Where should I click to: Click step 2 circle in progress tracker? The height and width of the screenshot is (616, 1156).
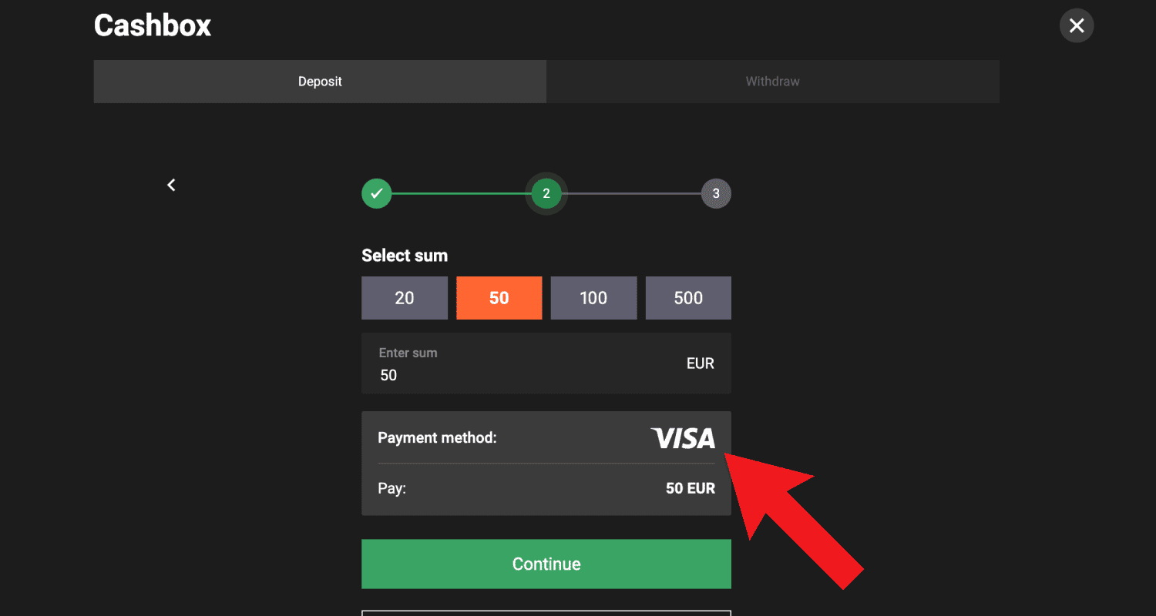tap(546, 193)
